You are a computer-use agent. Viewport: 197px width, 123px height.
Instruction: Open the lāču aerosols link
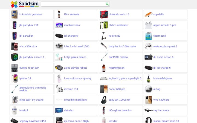(72, 14)
